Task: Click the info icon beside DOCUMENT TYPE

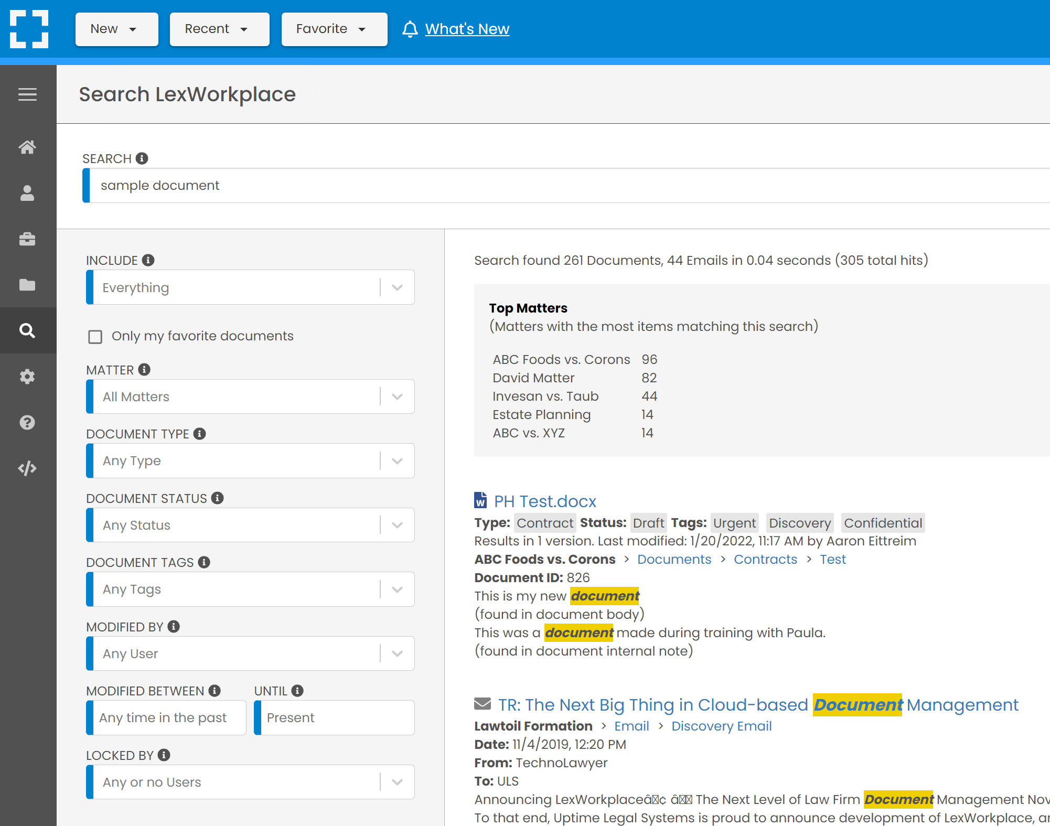Action: (x=199, y=434)
